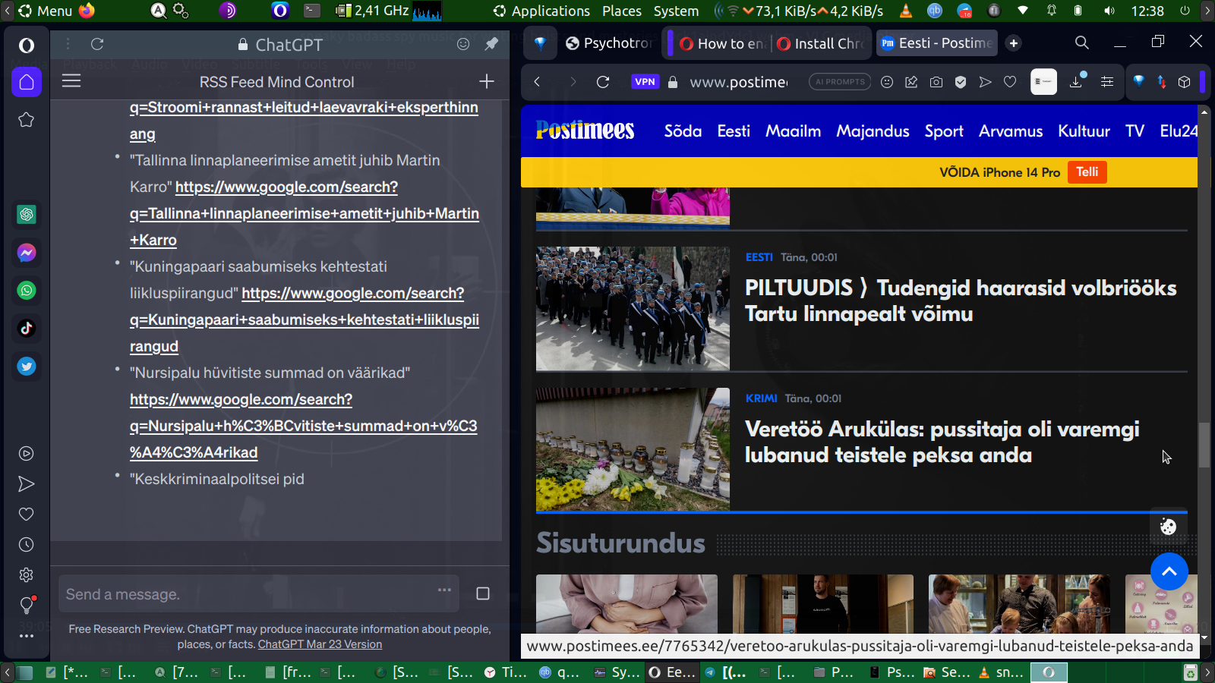Open the ChatGPT panel options menu
The image size is (1215, 683).
(68, 44)
